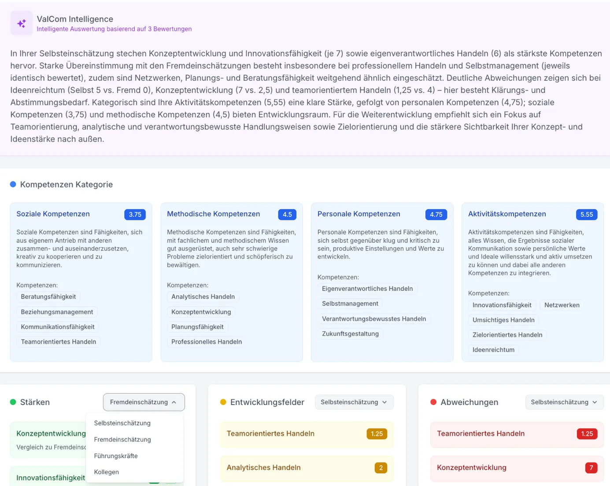This screenshot has width=610, height=486.
Task: Click the yellow Entwicklungsfelder status dot
Action: pos(223,402)
